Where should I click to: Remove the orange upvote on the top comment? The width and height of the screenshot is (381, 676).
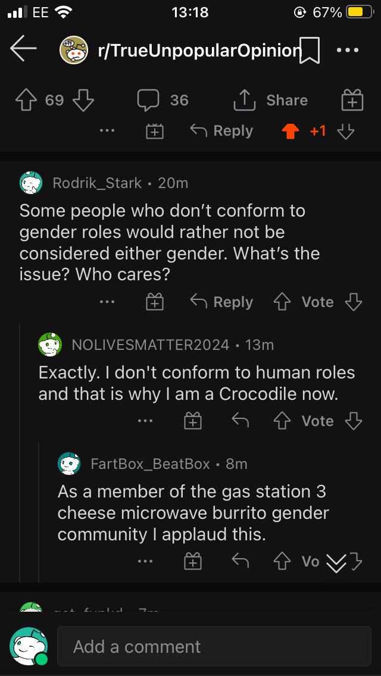tap(291, 131)
